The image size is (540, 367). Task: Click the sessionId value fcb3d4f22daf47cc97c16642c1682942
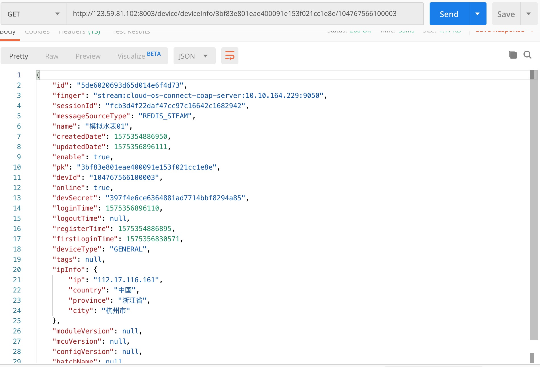tap(176, 106)
